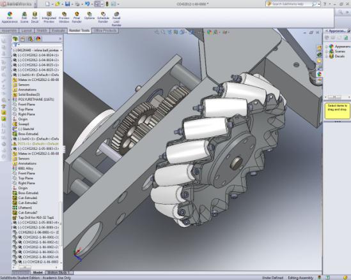The height and width of the screenshot is (280, 351).
Task: Open the dropdown arrow next to Undo
Action: click(92, 4)
